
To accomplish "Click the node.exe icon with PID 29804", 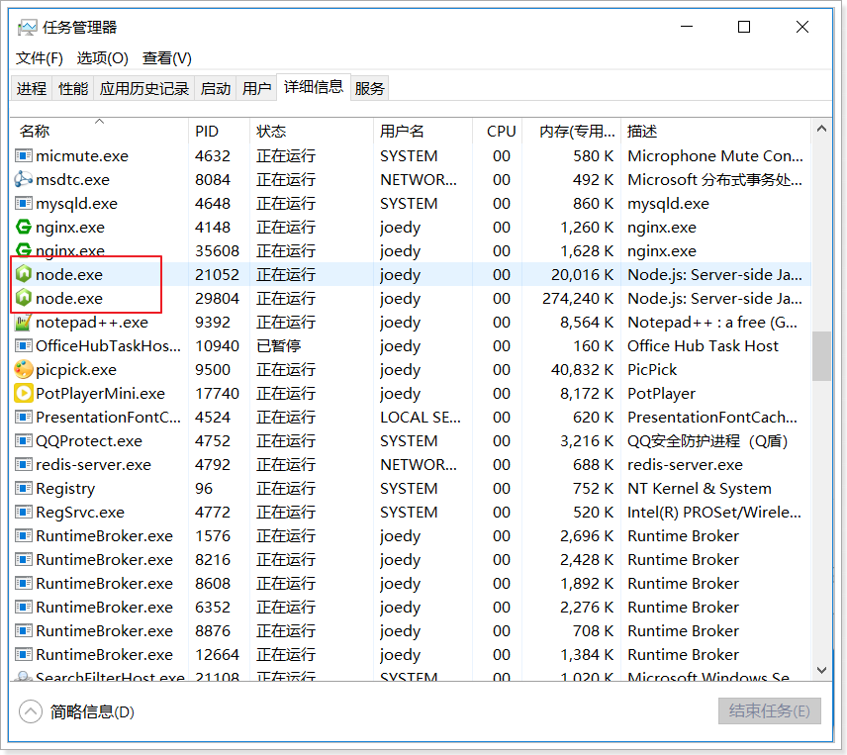I will [23, 298].
